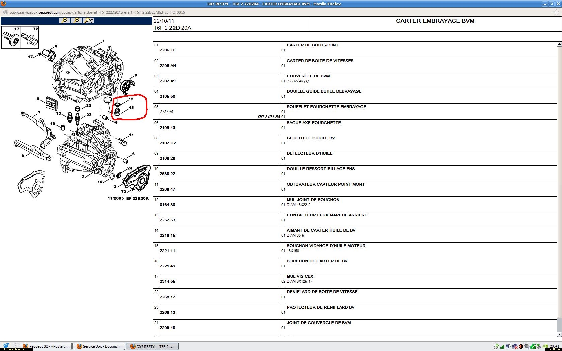The image size is (562, 351).
Task: Select part number 2105 43
Action: [167, 128]
